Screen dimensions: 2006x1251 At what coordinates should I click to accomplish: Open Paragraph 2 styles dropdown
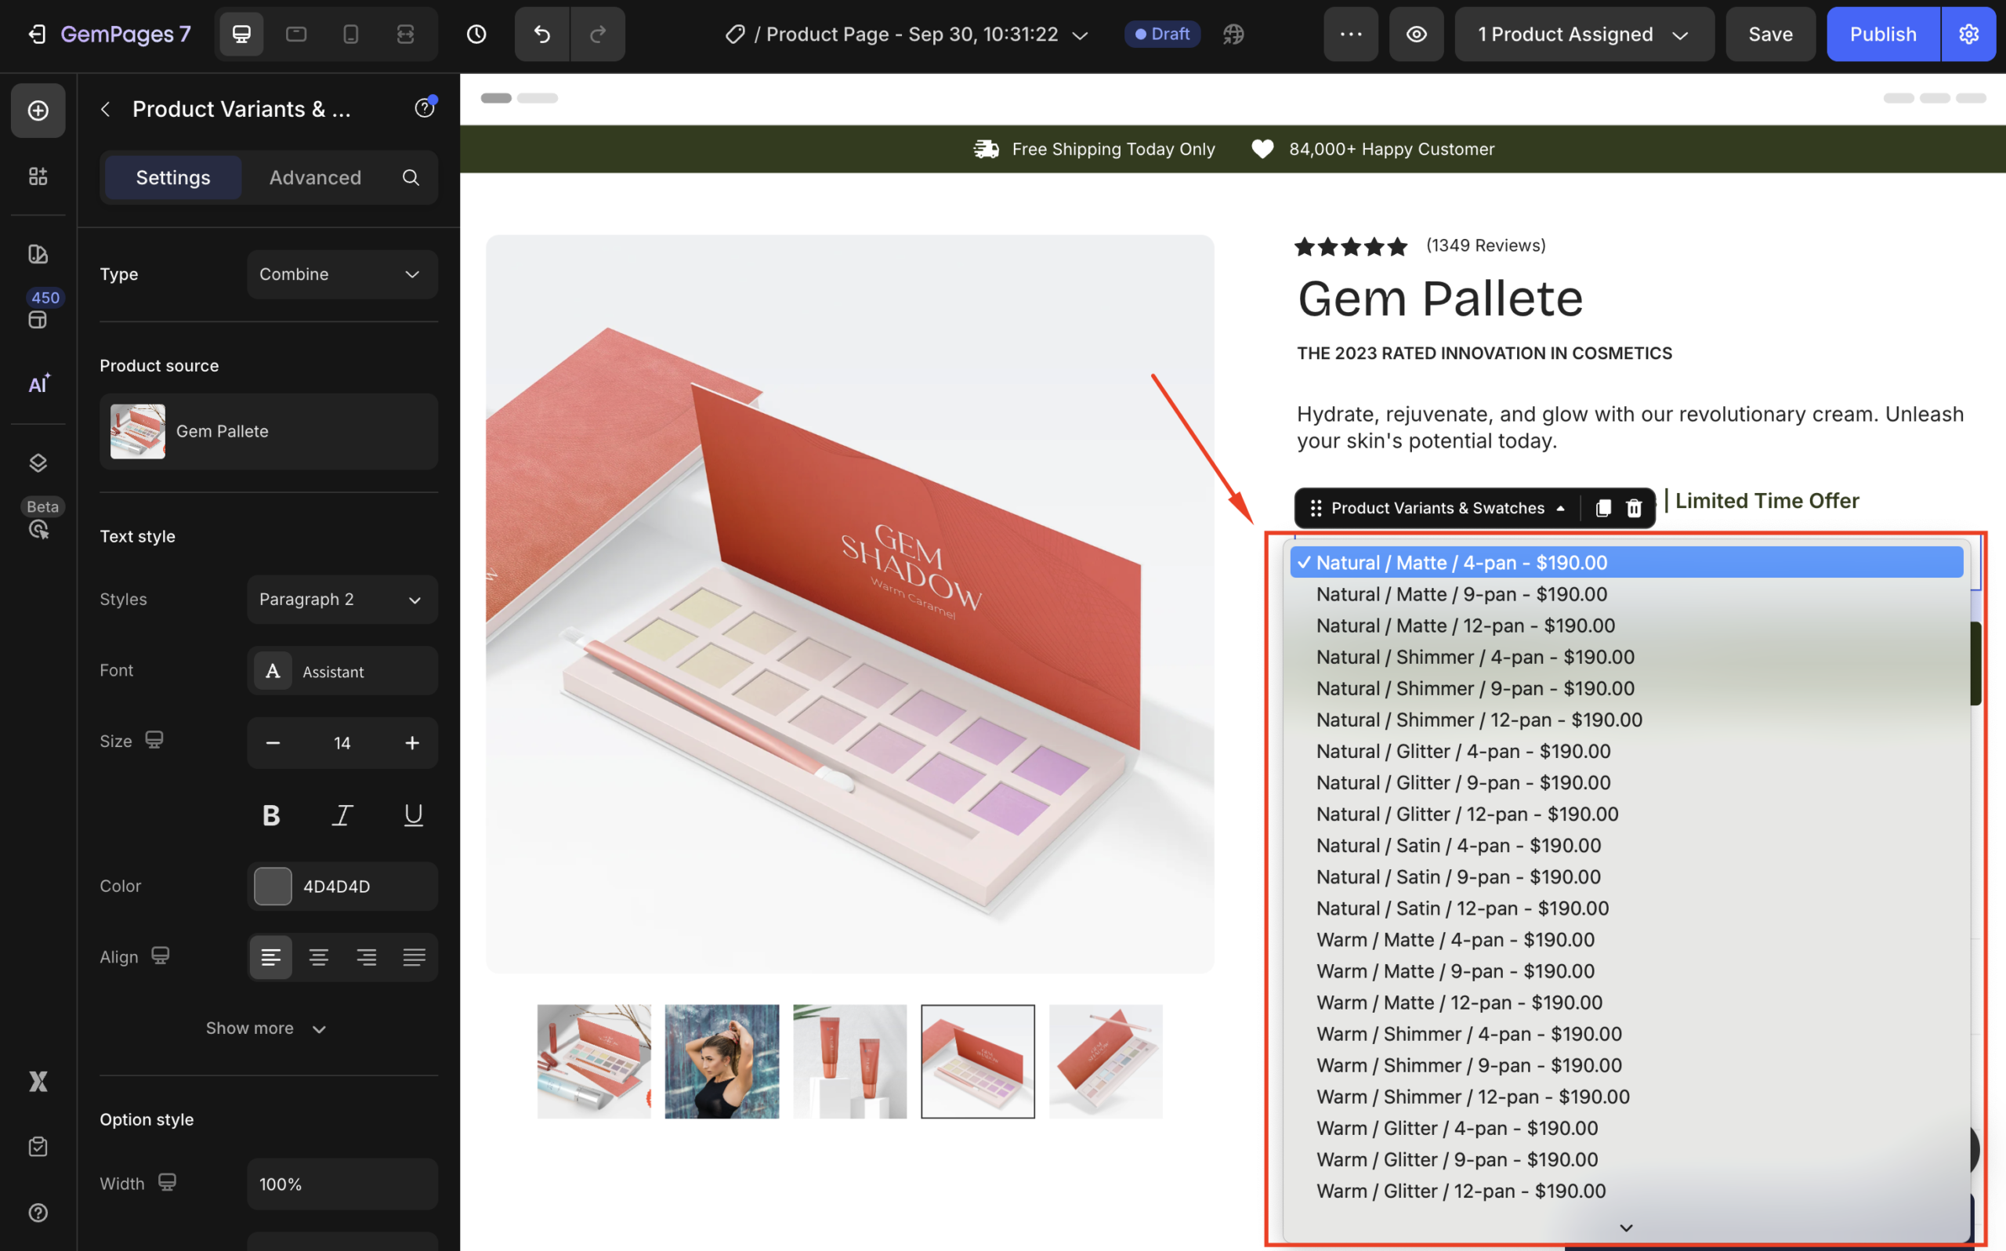click(342, 599)
